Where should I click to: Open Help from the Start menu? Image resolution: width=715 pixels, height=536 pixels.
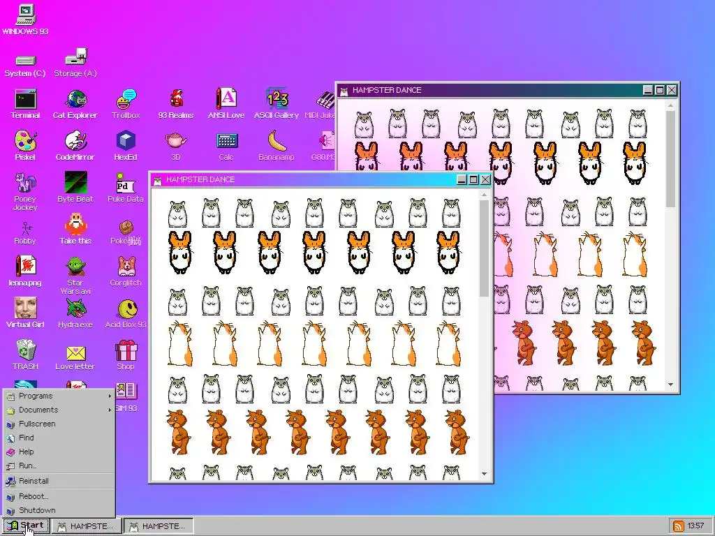[59, 452]
